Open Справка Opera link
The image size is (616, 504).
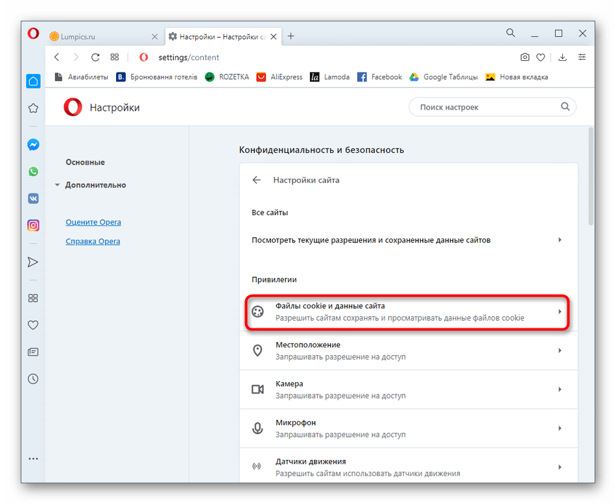click(93, 241)
